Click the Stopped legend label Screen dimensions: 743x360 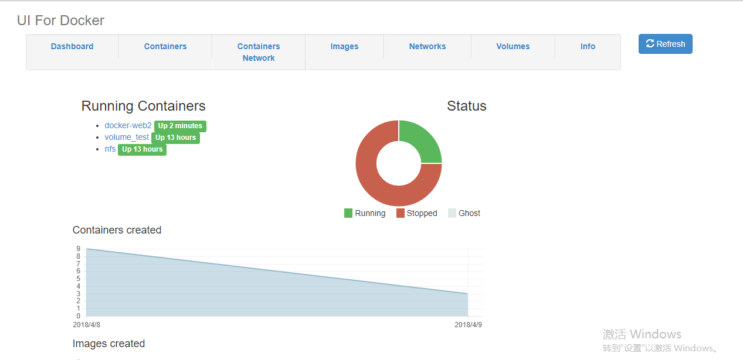(x=422, y=213)
